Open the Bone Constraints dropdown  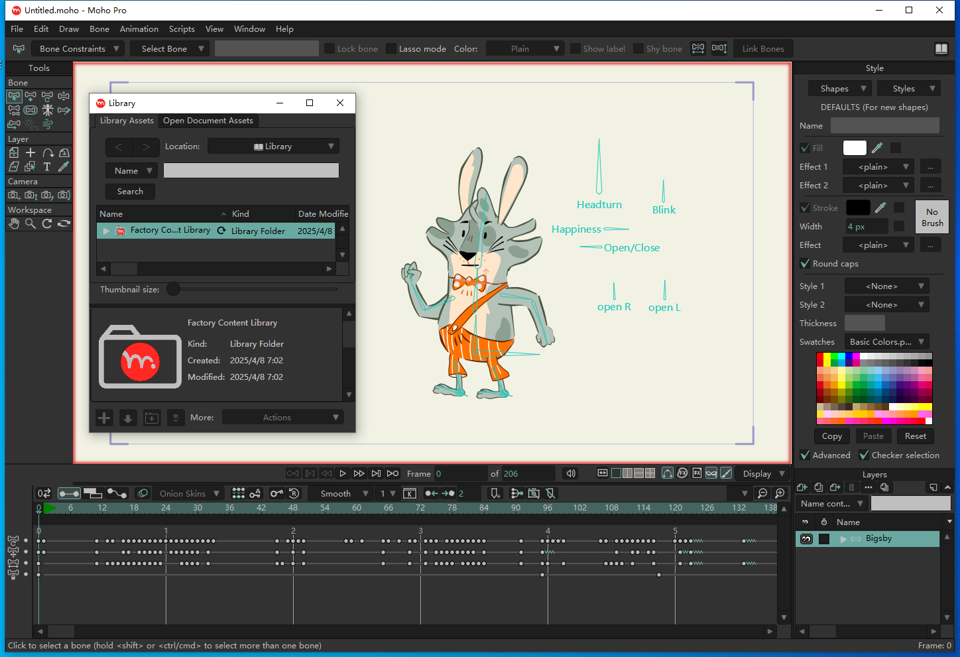(78, 49)
